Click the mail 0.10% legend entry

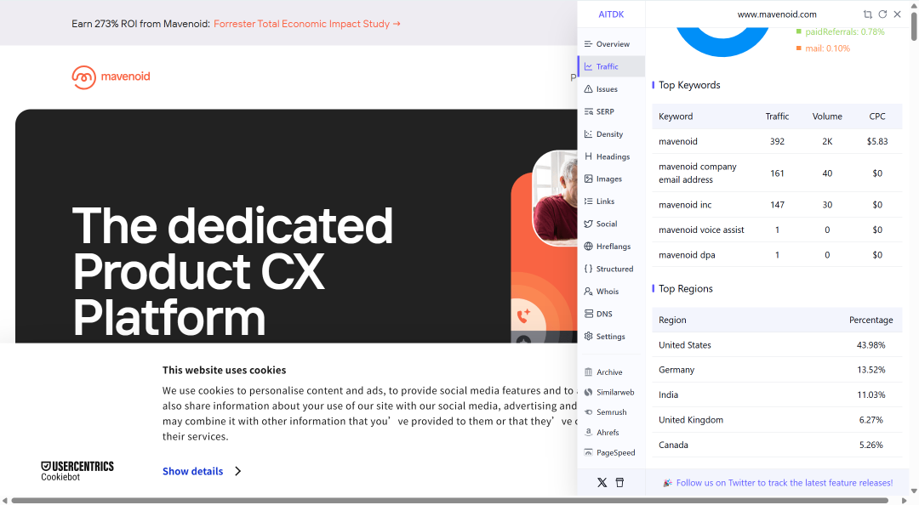tap(823, 48)
